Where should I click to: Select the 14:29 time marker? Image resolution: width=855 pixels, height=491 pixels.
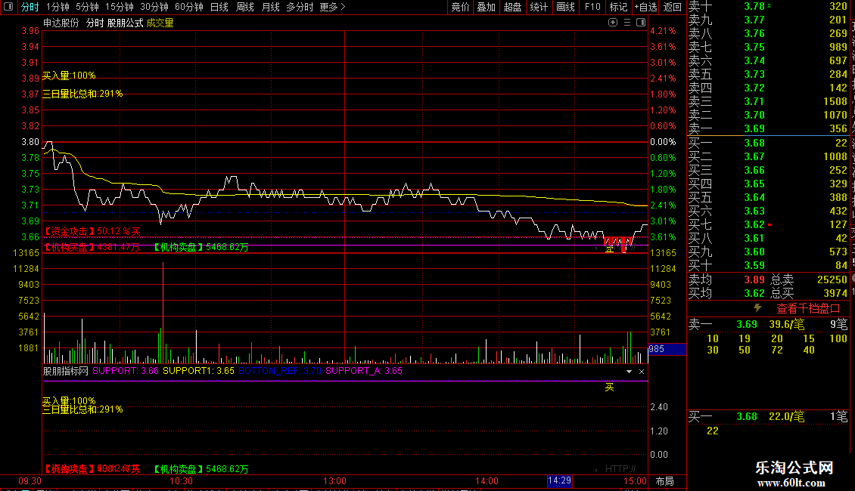point(559,480)
